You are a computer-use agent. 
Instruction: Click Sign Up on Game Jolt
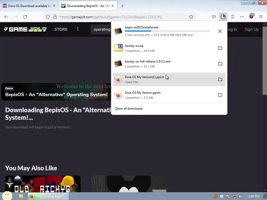[252, 29]
